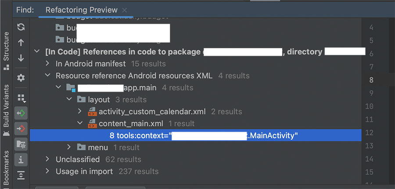Screen dimensions: 395x189
Task: Open the usage view settings gear
Action: point(21,78)
